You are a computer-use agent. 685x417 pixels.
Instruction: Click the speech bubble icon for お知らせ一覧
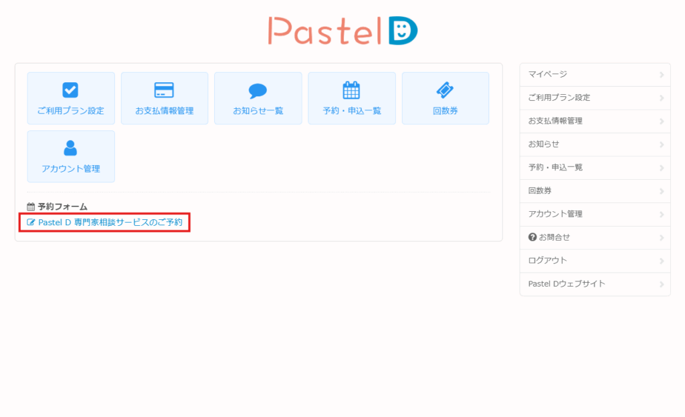coord(258,91)
